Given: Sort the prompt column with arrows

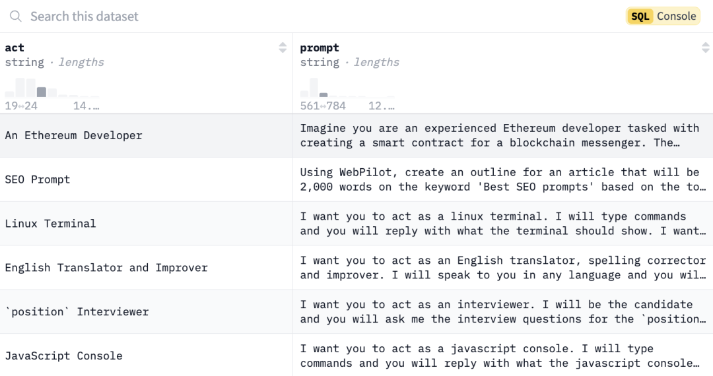Looking at the screenshot, I should coord(705,47).
